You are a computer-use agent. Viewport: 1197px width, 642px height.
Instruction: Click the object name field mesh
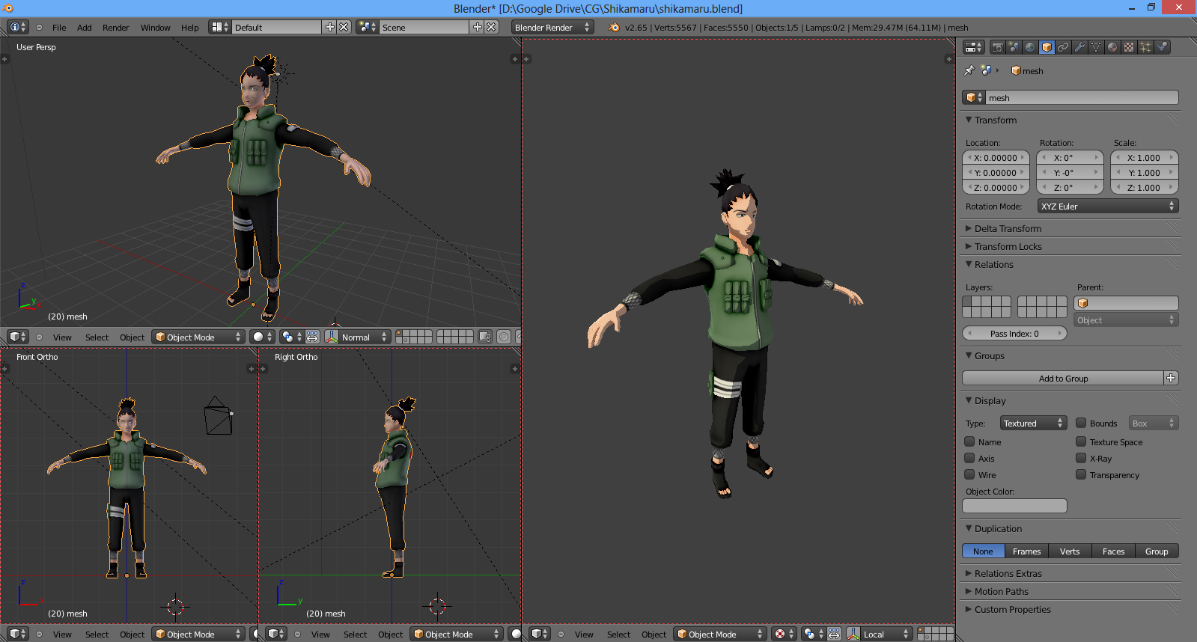1081,98
